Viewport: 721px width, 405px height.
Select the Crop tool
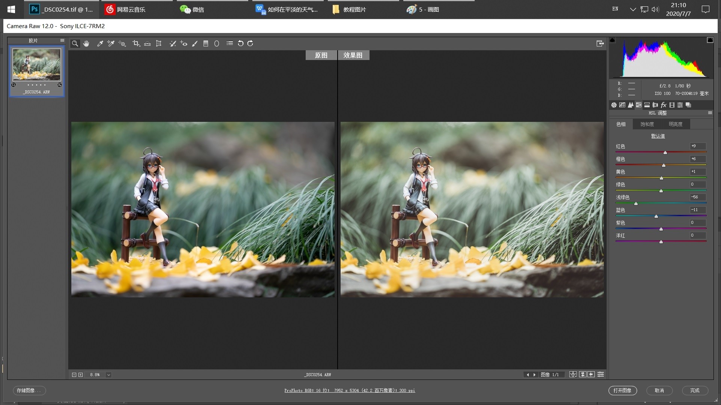[x=136, y=43]
